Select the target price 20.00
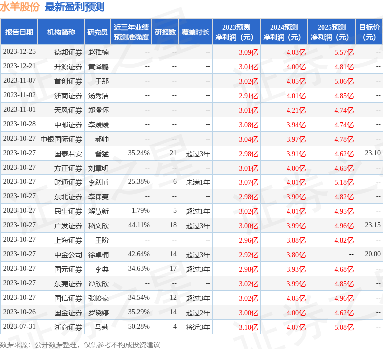The width and height of the screenshot is (383, 349). click(x=373, y=254)
